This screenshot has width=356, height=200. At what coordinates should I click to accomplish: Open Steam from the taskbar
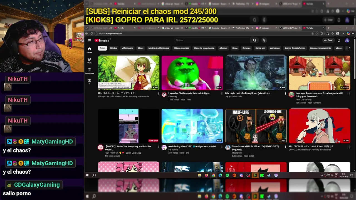(269, 175)
